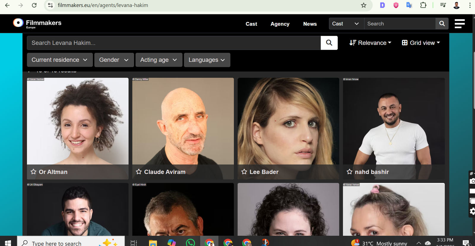Open Claude Aviram name link

(x=165, y=172)
